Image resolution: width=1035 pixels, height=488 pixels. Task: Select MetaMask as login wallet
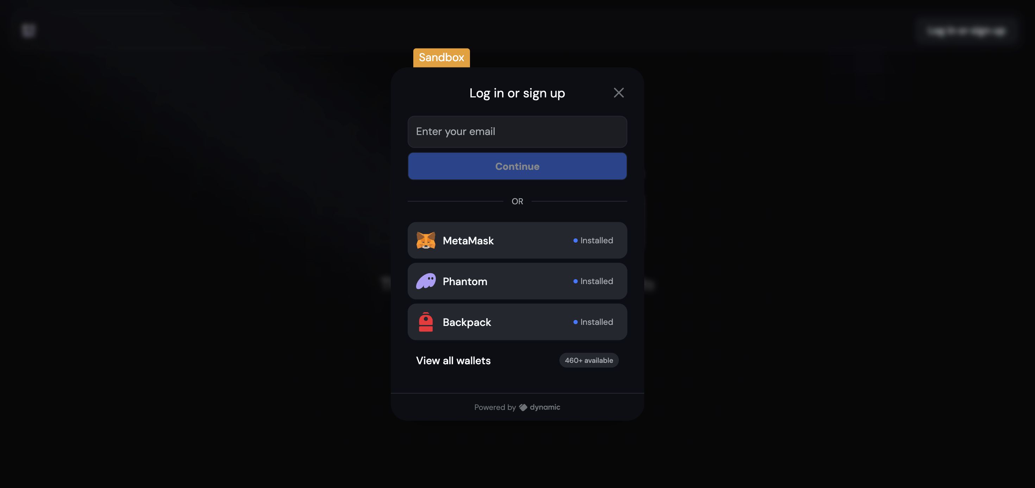pyautogui.click(x=517, y=240)
